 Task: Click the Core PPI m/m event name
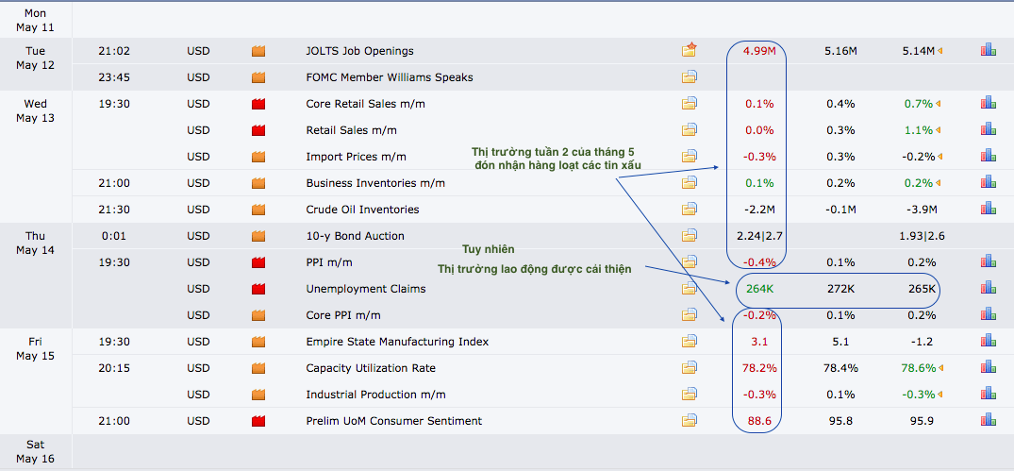344,315
